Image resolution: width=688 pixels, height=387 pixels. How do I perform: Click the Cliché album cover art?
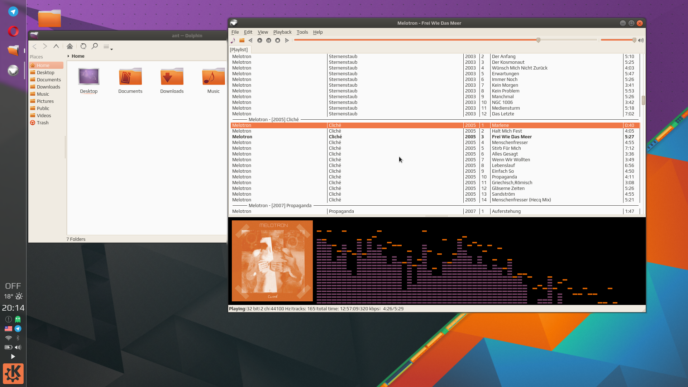coord(272,261)
